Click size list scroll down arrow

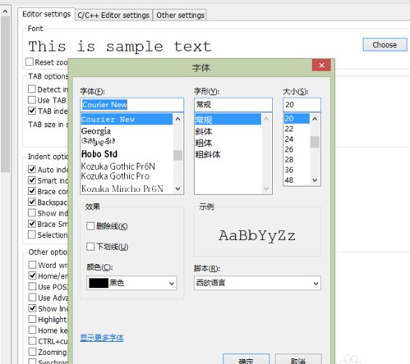point(315,180)
